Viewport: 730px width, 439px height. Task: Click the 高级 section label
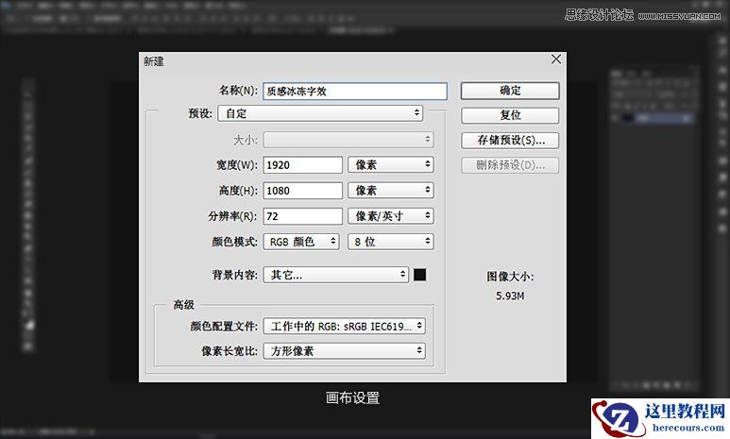[183, 305]
